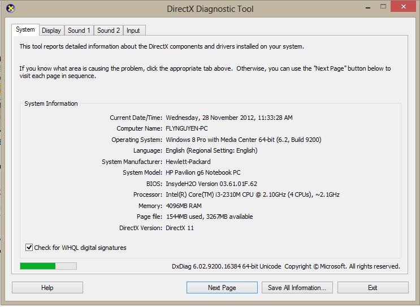Click the Processor: label

(148, 194)
